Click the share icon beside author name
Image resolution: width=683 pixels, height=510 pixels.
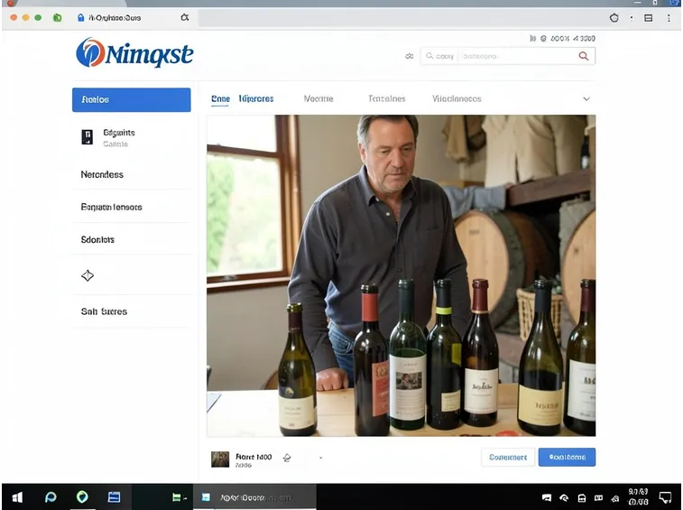(x=287, y=458)
